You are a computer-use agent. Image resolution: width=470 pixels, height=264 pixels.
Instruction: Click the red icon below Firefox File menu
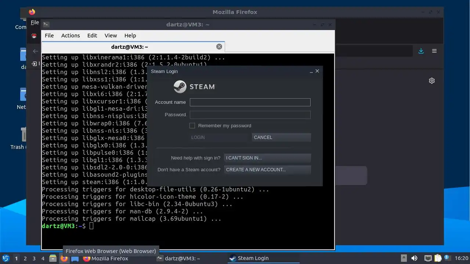[34, 36]
